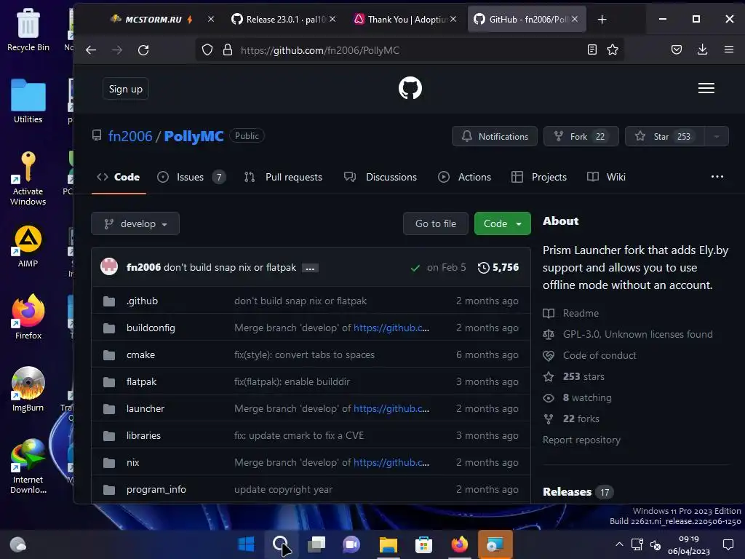
Task: Switch to Release 23.0.1 browser tab
Action: (284, 20)
